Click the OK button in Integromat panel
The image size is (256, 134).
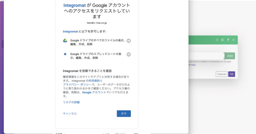[231, 74]
